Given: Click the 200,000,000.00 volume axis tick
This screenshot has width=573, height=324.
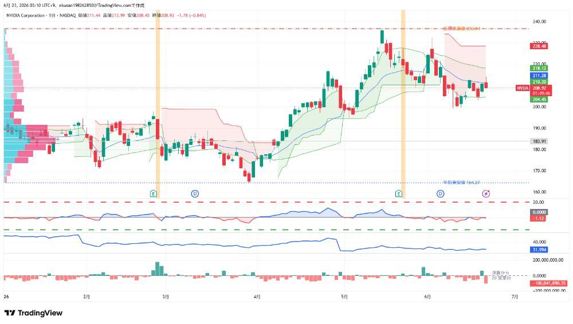Looking at the screenshot, I should (x=548, y=260).
